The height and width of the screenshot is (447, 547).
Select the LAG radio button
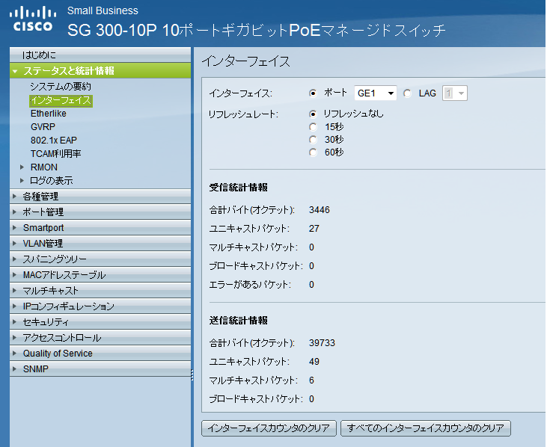click(x=407, y=93)
